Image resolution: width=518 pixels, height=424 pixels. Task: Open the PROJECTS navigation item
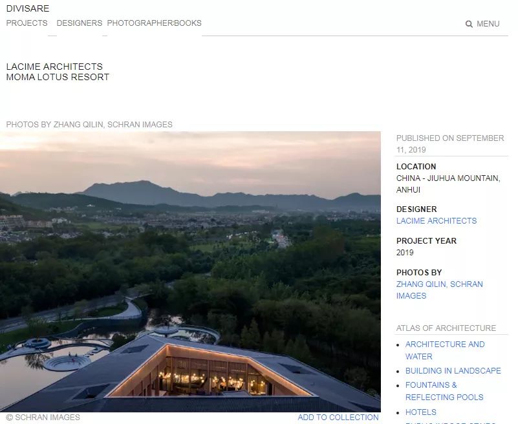pyautogui.click(x=27, y=23)
